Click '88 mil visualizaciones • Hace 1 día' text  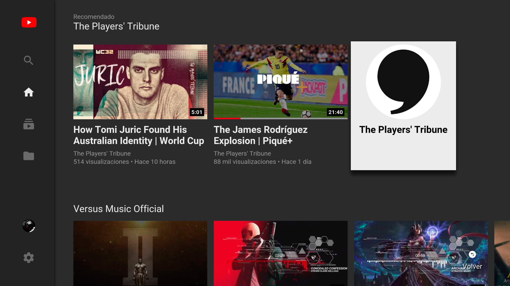point(263,162)
